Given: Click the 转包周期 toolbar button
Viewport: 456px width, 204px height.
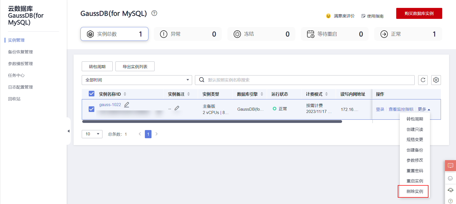Looking at the screenshot, I should point(97,67).
